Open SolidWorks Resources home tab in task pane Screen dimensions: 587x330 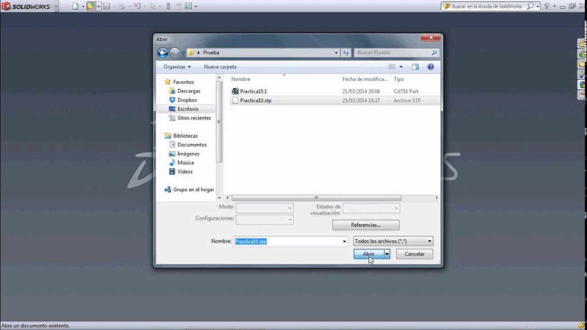(582, 44)
